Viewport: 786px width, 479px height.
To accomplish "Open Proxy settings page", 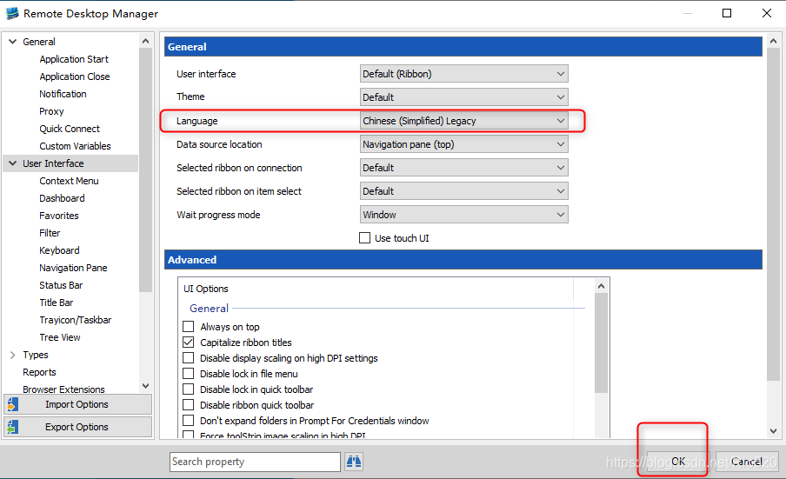I will coord(51,111).
